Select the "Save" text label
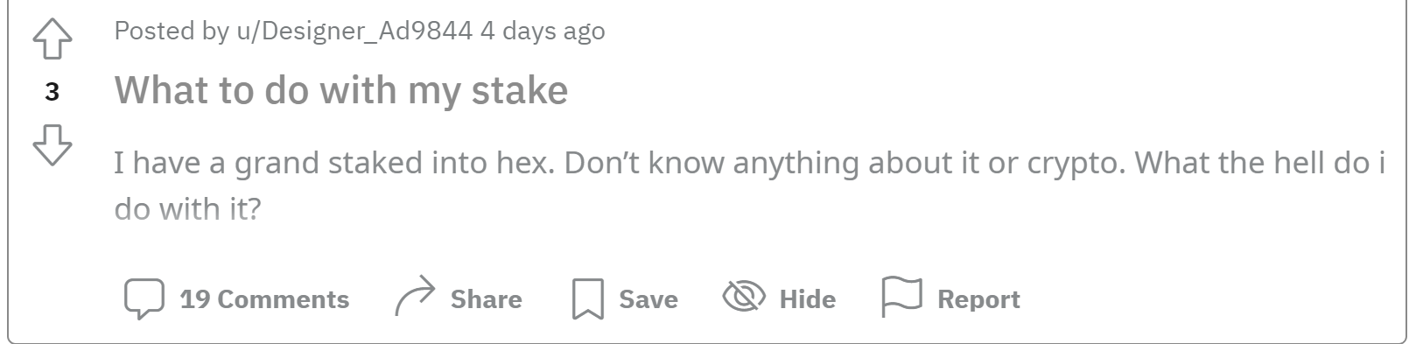The height and width of the screenshot is (344, 1409). pyautogui.click(x=648, y=299)
